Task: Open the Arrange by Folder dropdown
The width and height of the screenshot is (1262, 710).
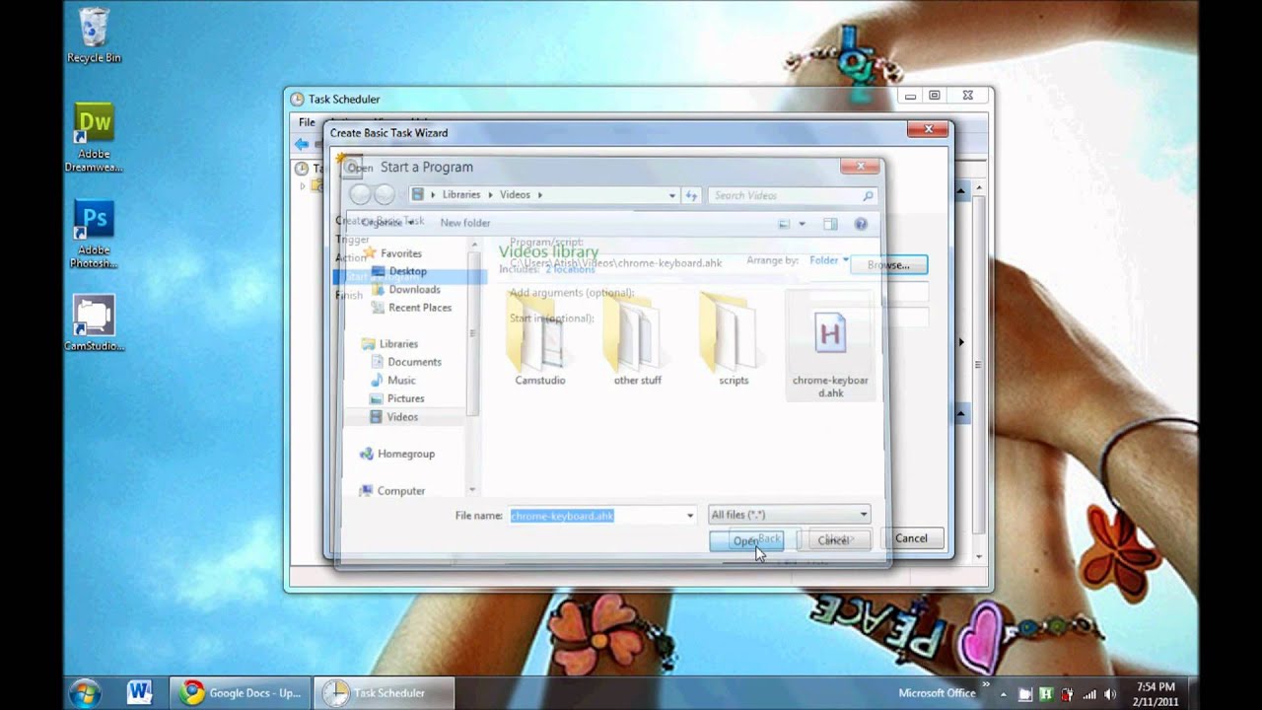Action: pyautogui.click(x=828, y=260)
